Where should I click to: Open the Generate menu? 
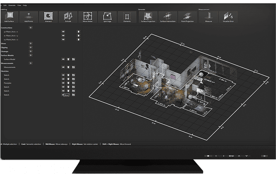tap(12, 5)
